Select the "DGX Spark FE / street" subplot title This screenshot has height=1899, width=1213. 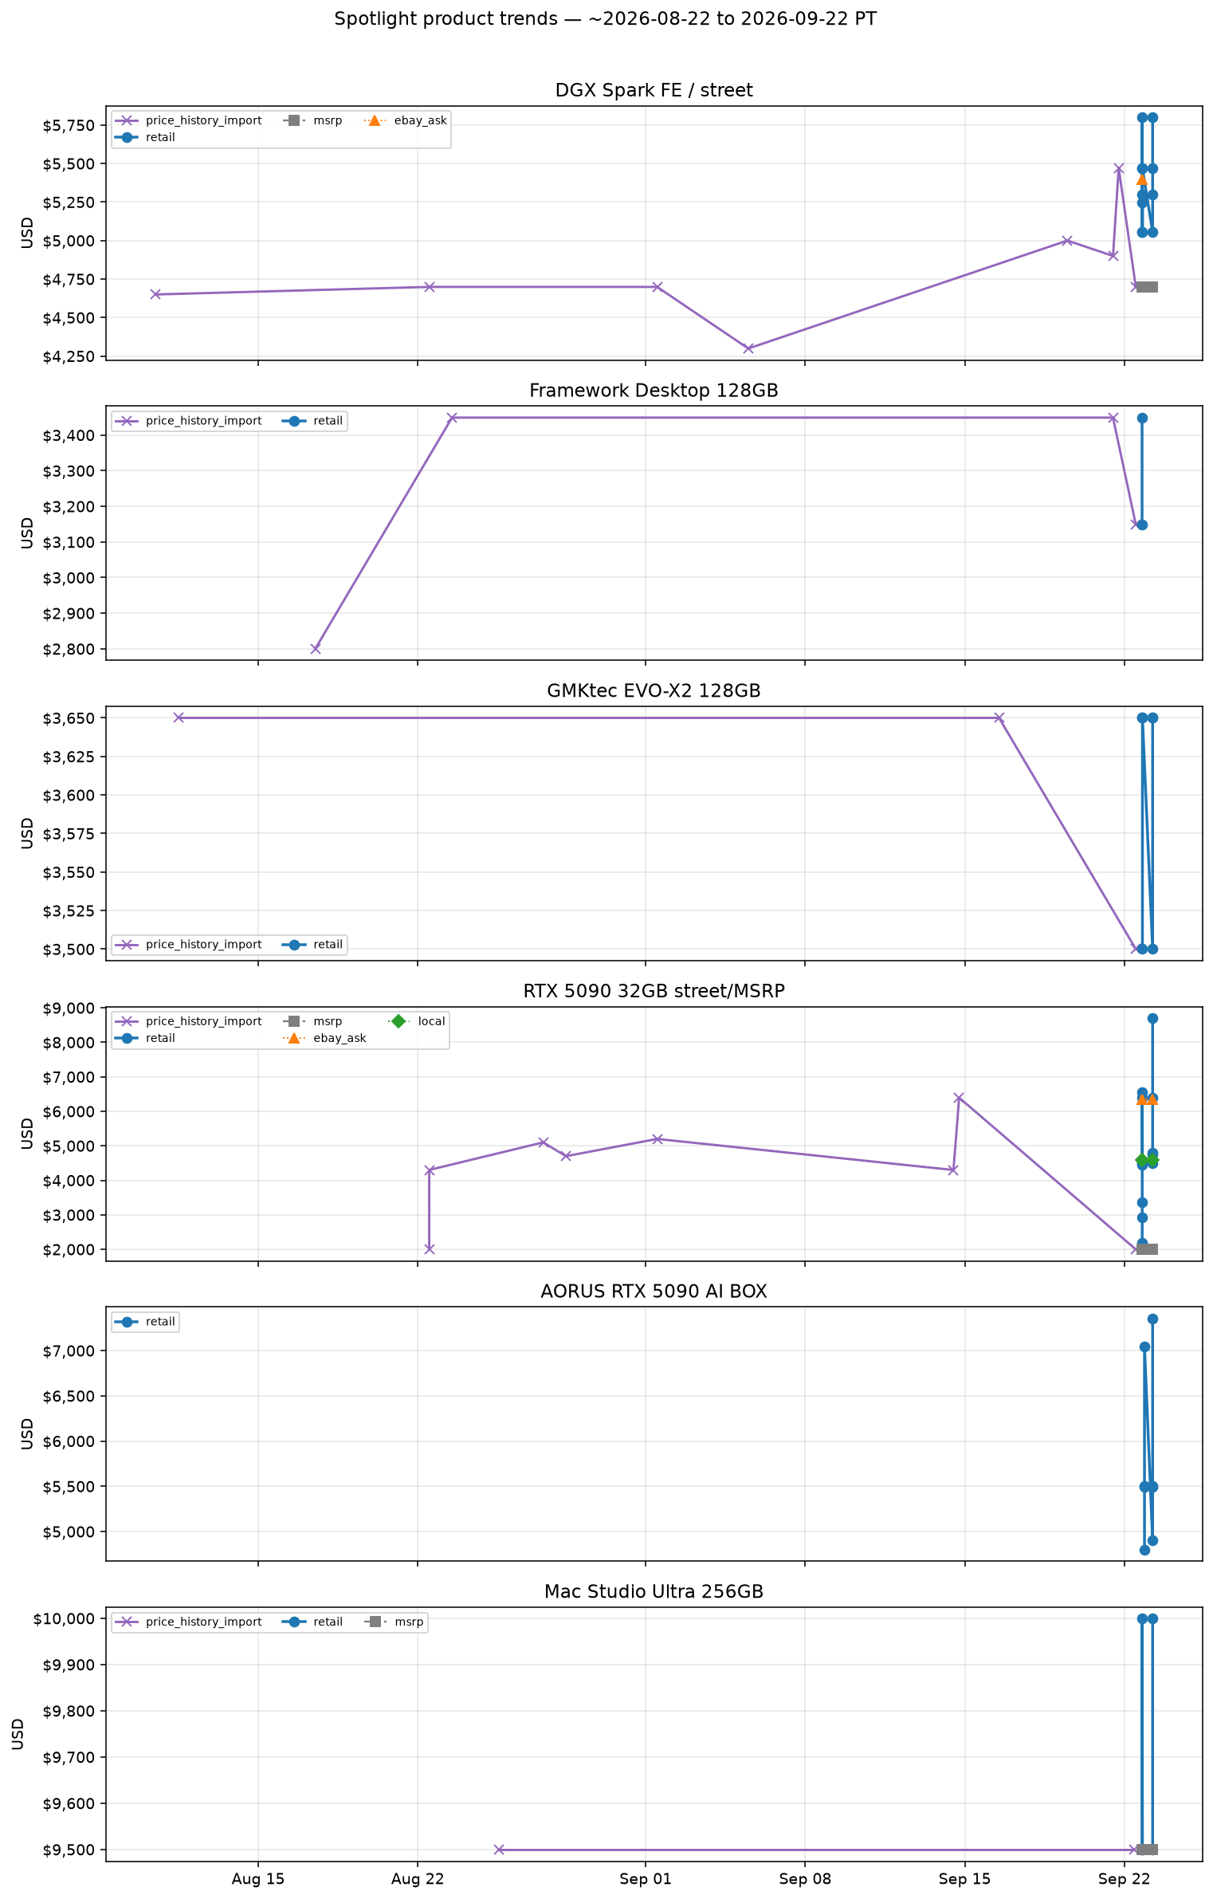pyautogui.click(x=654, y=91)
